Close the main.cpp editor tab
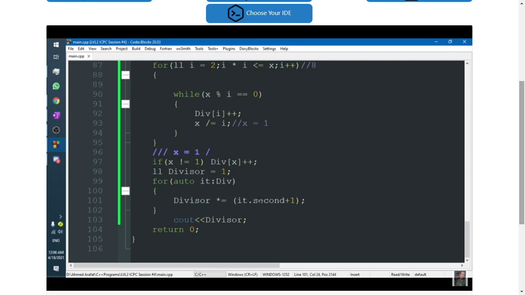 click(89, 56)
